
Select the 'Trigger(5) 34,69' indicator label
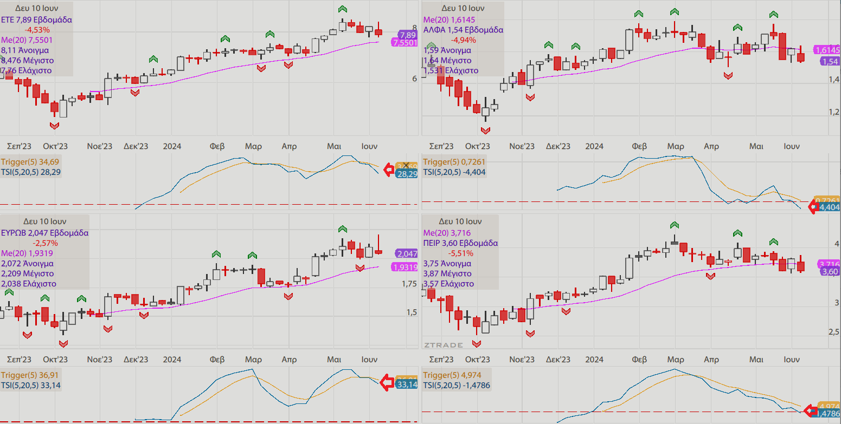[x=30, y=162]
